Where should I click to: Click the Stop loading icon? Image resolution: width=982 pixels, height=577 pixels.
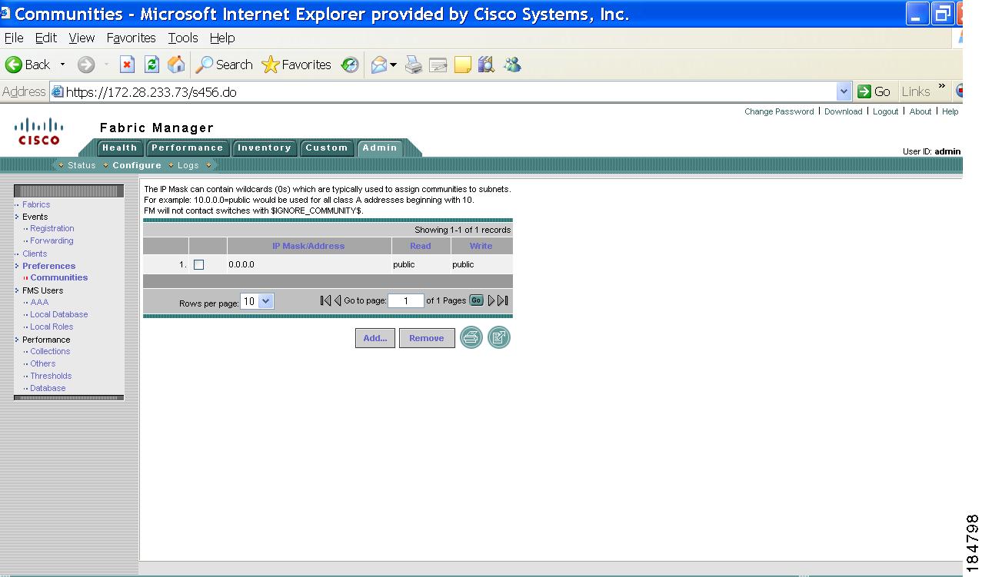pyautogui.click(x=128, y=65)
